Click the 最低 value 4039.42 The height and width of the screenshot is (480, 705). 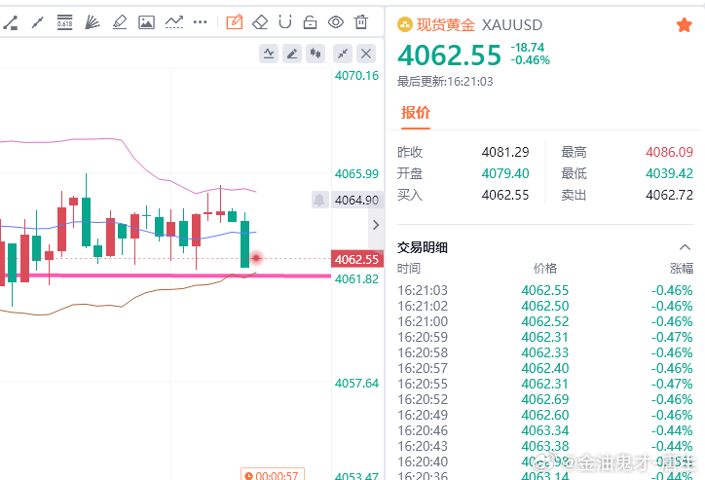[x=669, y=173]
